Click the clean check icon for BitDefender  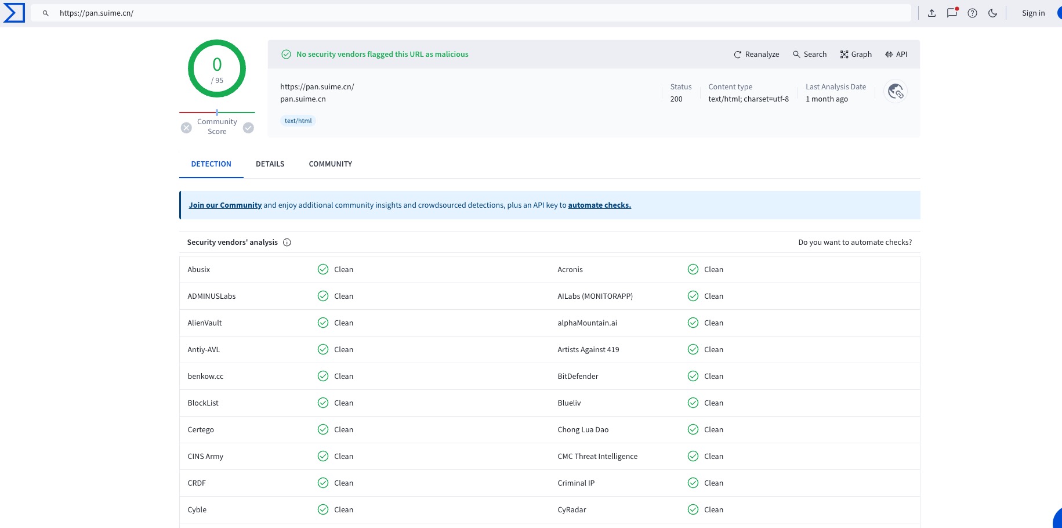693,376
